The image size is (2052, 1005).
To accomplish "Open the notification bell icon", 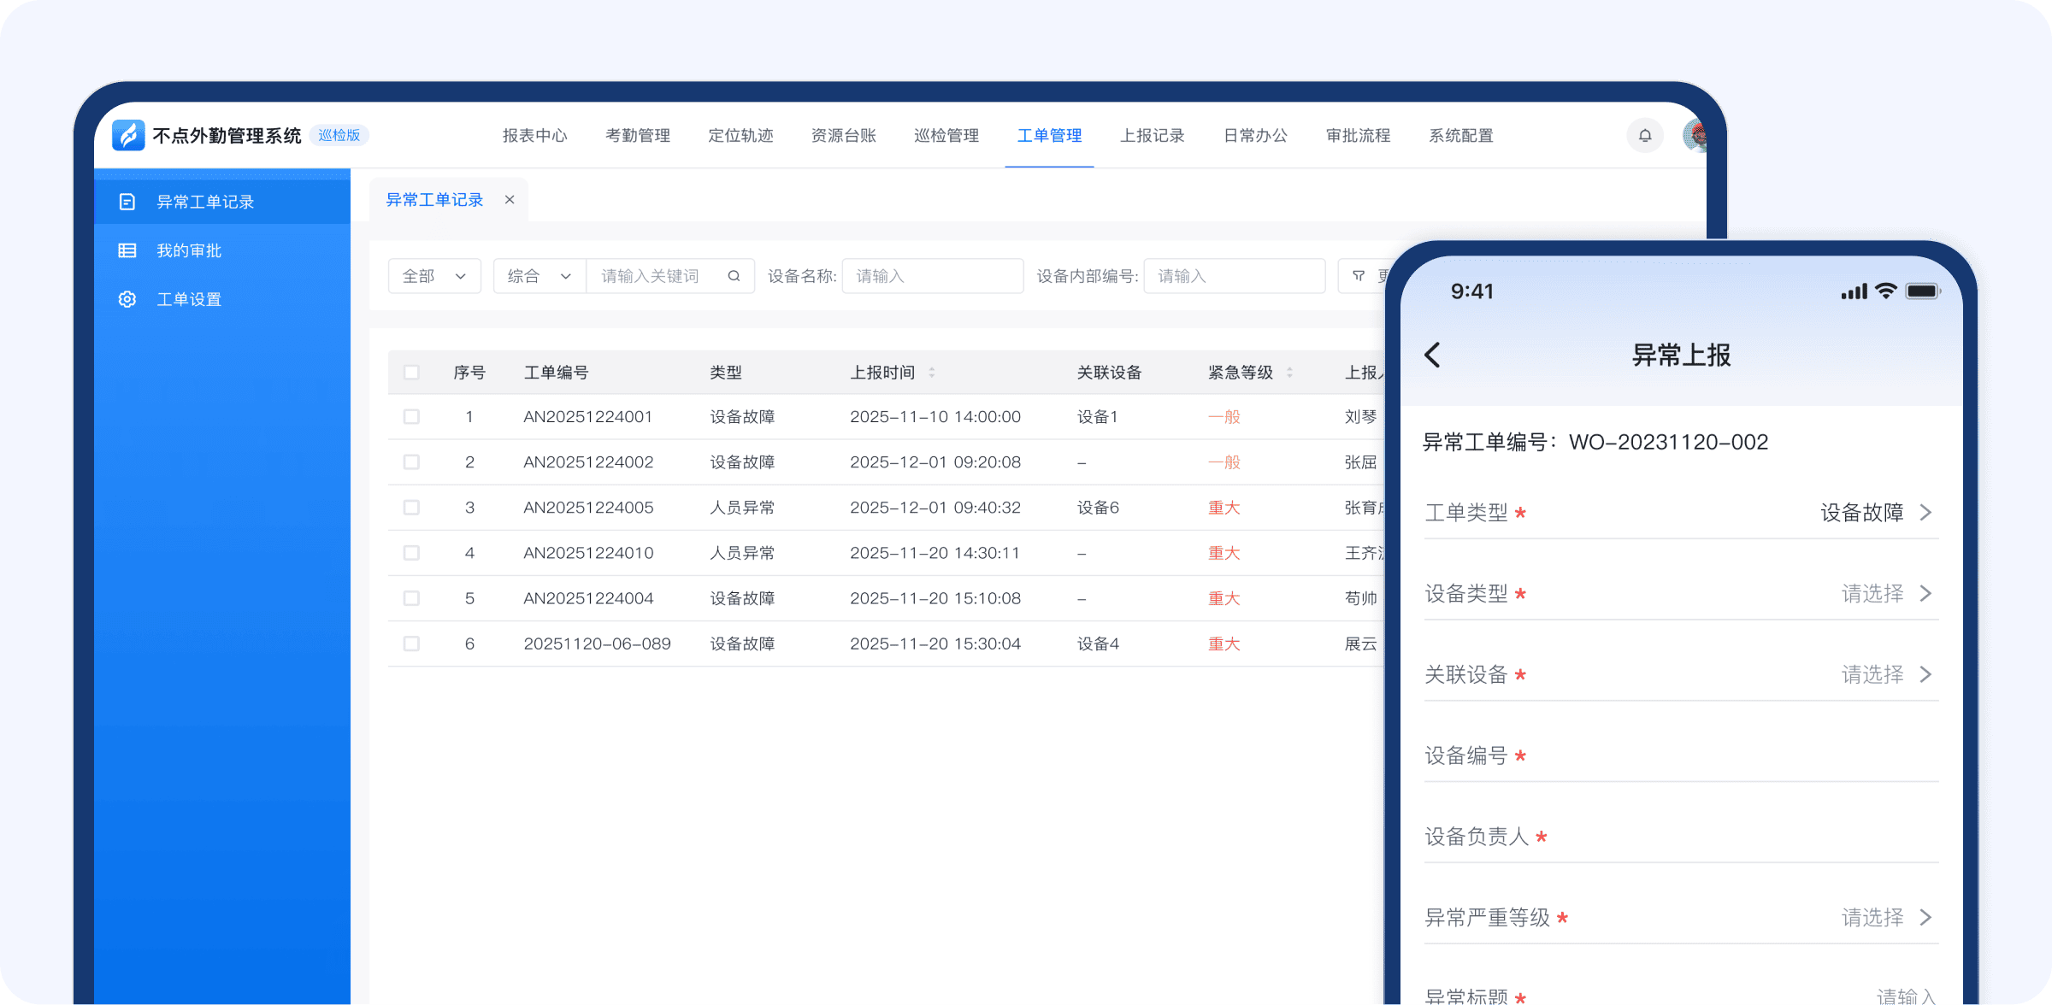I will (x=1643, y=135).
